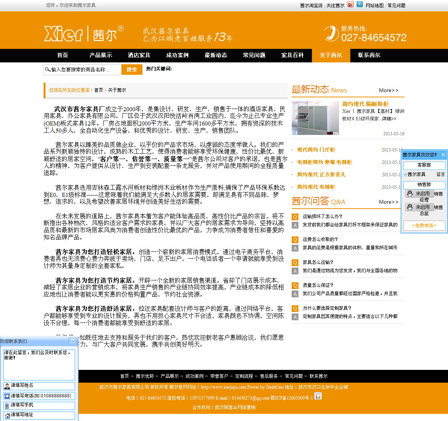Select 成功案例 from the main menu

(177, 55)
